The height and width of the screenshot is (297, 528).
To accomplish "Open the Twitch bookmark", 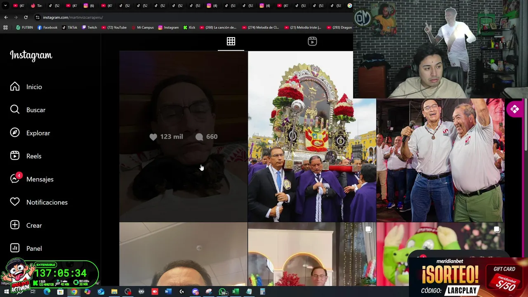I will pyautogui.click(x=90, y=28).
